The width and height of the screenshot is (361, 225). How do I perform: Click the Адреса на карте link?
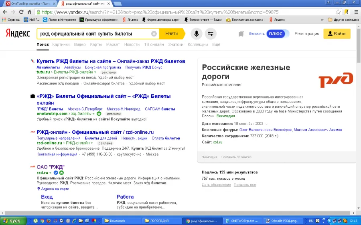[x=55, y=189]
